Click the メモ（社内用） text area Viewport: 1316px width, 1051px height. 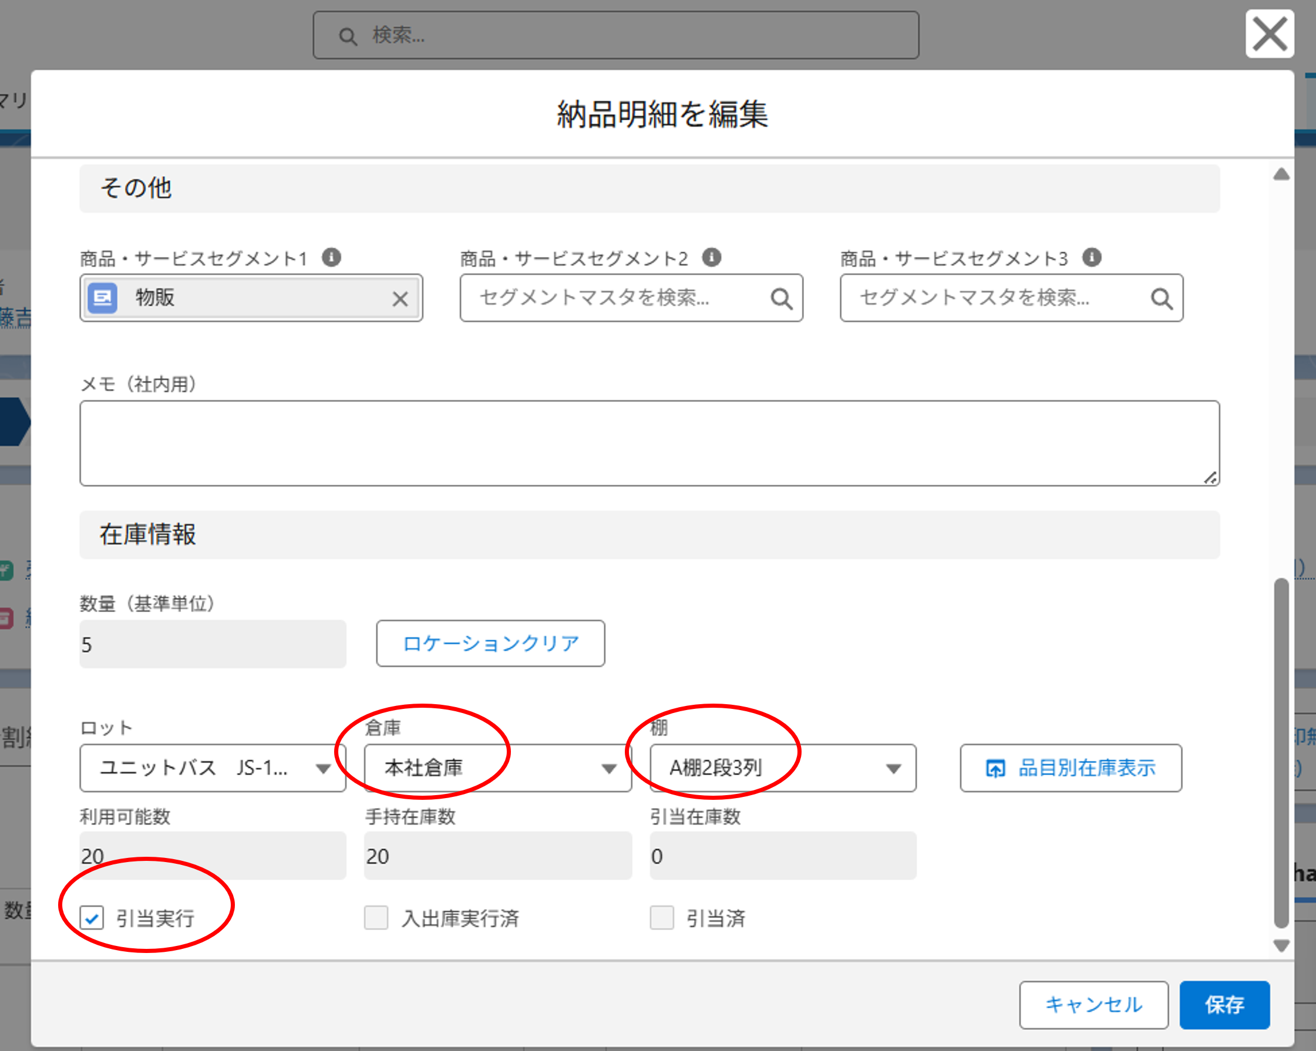tap(650, 444)
